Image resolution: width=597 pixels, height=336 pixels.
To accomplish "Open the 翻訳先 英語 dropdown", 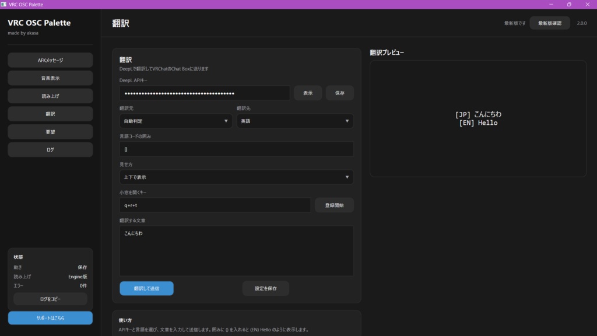I will (x=295, y=121).
